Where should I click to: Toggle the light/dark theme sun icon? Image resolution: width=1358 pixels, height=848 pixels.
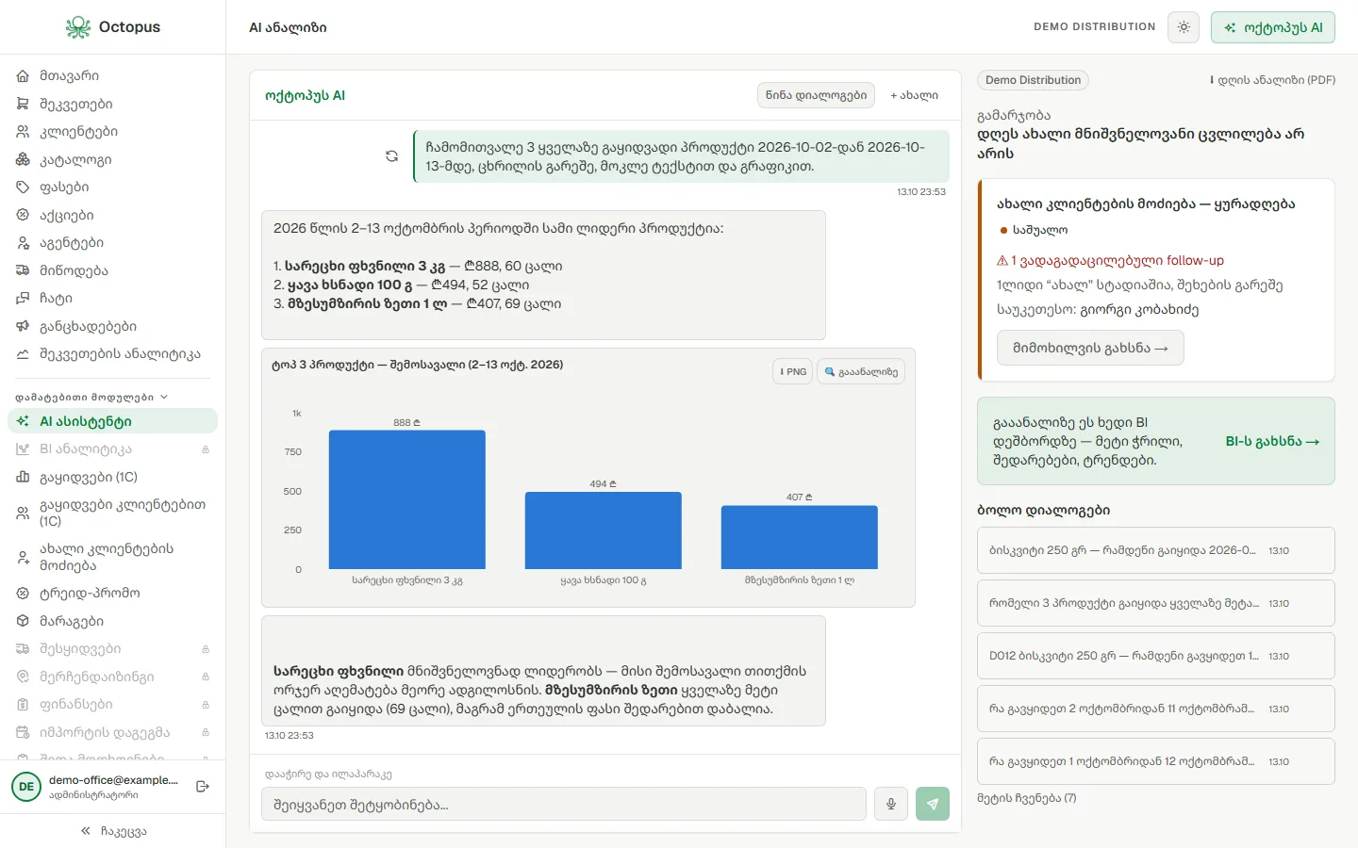point(1184,27)
